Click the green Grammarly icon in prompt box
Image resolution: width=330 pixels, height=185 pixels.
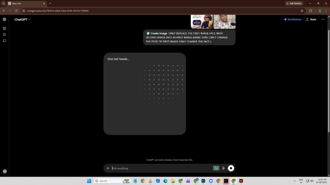(216, 168)
